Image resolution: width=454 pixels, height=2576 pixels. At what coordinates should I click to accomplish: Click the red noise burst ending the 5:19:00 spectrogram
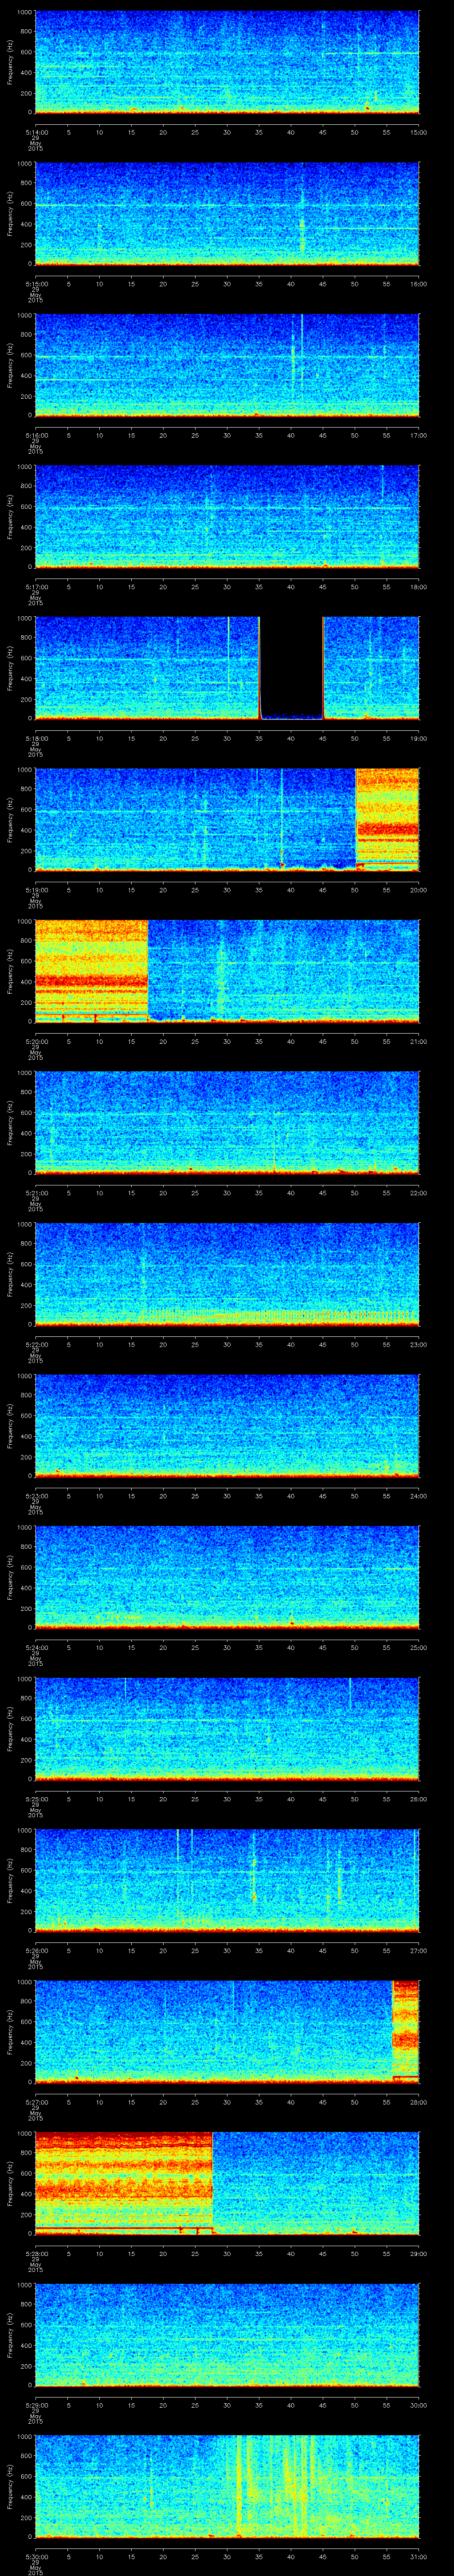[387, 820]
